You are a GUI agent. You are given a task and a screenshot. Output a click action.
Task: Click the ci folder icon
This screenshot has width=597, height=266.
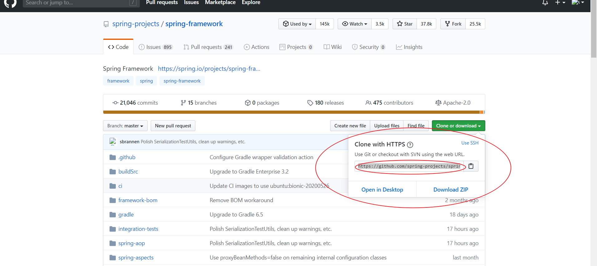tap(113, 186)
